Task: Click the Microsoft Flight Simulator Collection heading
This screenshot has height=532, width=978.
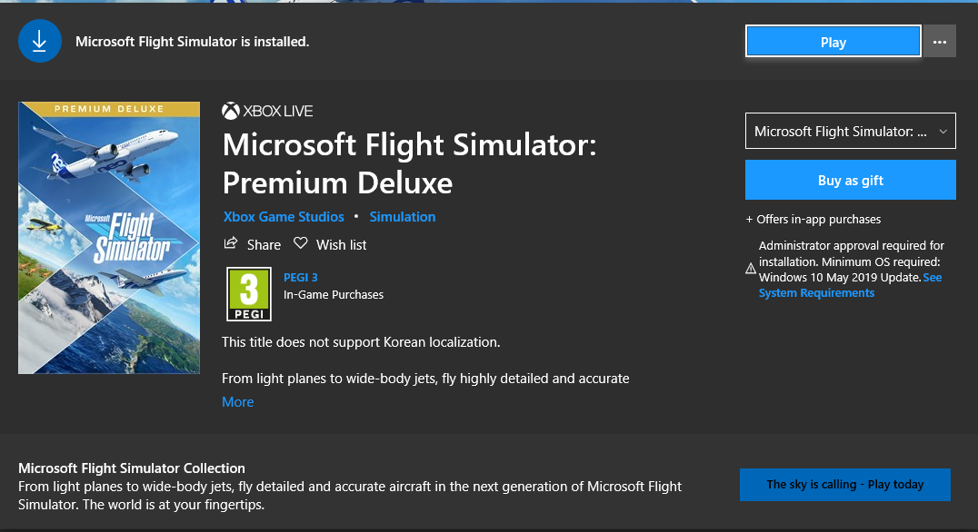Action: tap(132, 468)
